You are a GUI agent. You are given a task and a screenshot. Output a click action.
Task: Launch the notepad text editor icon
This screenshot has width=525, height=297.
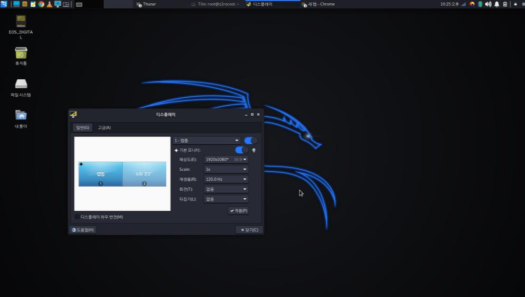(33, 4)
